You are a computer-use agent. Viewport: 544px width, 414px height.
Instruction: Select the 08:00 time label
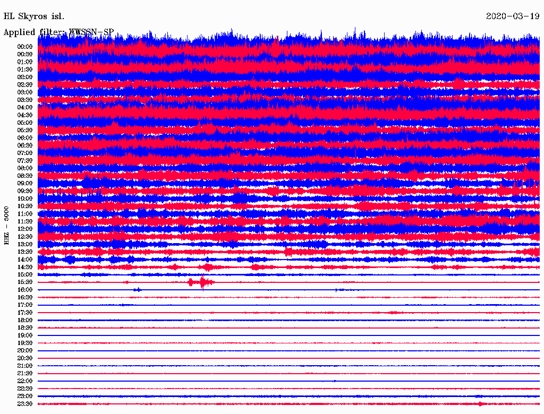pyautogui.click(x=25, y=168)
